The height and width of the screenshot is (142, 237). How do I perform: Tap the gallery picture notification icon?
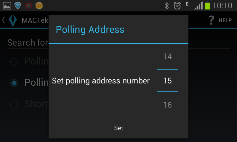[7, 6]
